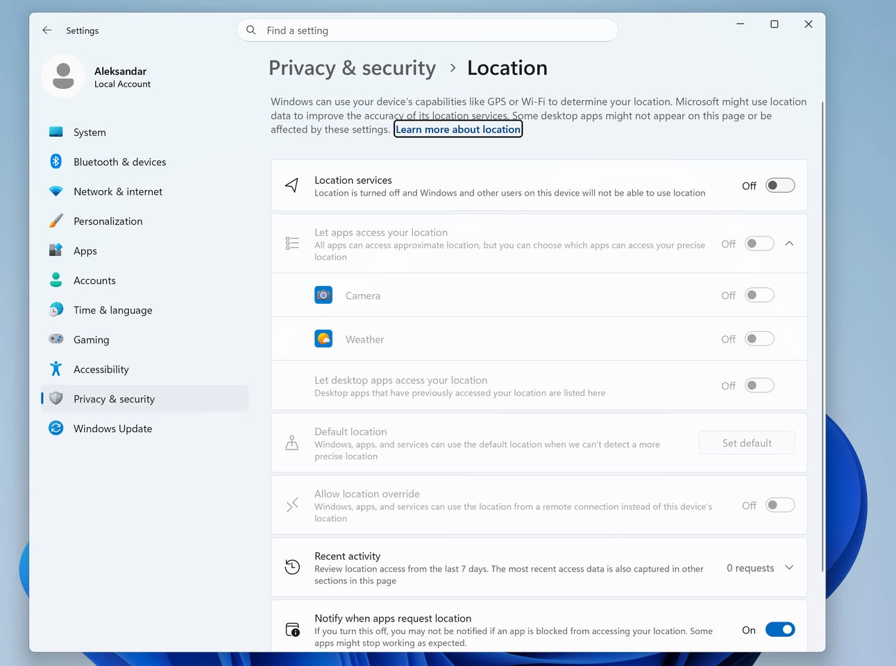Click the Allow location override icon

tap(292, 505)
